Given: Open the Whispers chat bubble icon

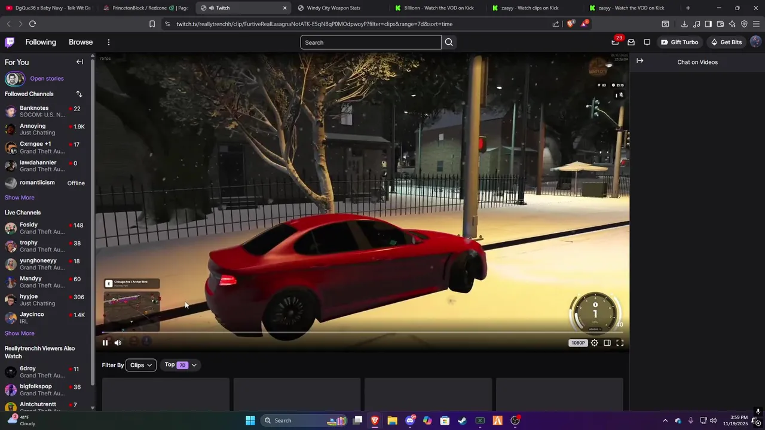Looking at the screenshot, I should 647,42.
